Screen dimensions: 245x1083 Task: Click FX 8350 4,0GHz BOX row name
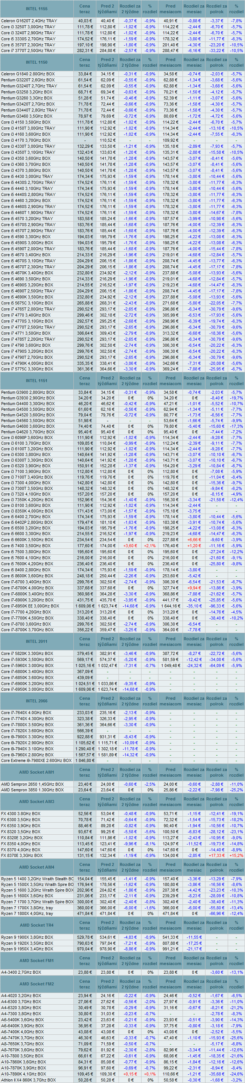pyautogui.click(x=21, y=843)
